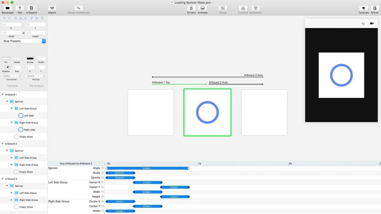Screen dimensions: 381x214
Task: Open the Fill color well
Action: click(6, 59)
